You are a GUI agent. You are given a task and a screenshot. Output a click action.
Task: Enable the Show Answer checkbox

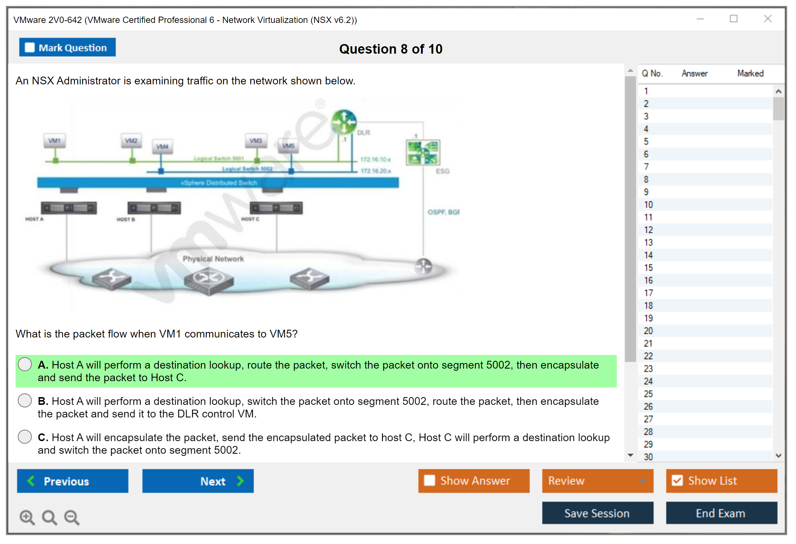[429, 480]
